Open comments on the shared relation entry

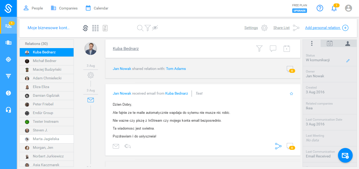pyautogui.click(x=291, y=69)
